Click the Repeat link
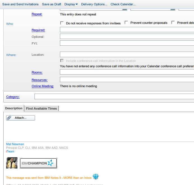The image size is (194, 185). coord(37,14)
